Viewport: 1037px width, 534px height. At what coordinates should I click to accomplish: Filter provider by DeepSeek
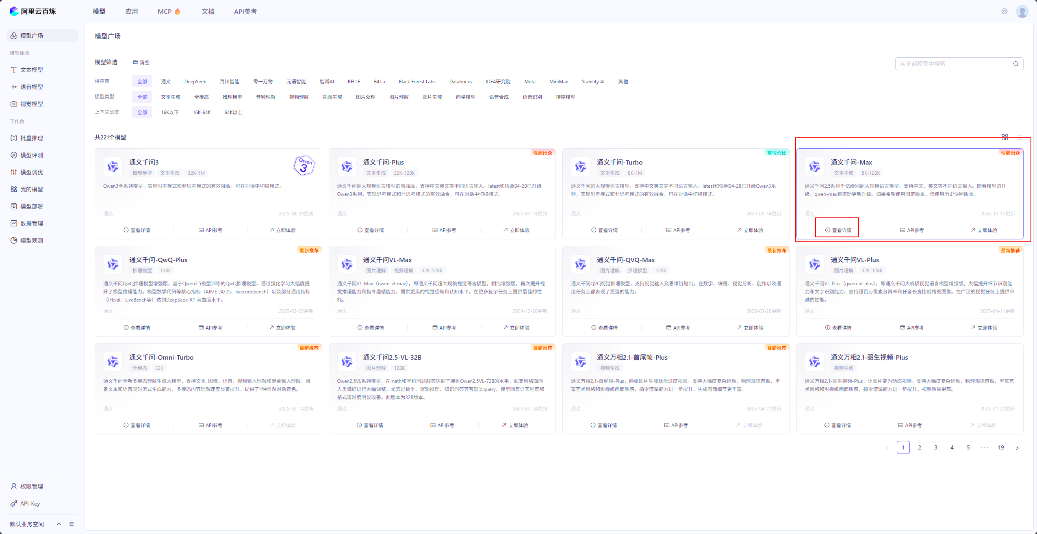(195, 82)
